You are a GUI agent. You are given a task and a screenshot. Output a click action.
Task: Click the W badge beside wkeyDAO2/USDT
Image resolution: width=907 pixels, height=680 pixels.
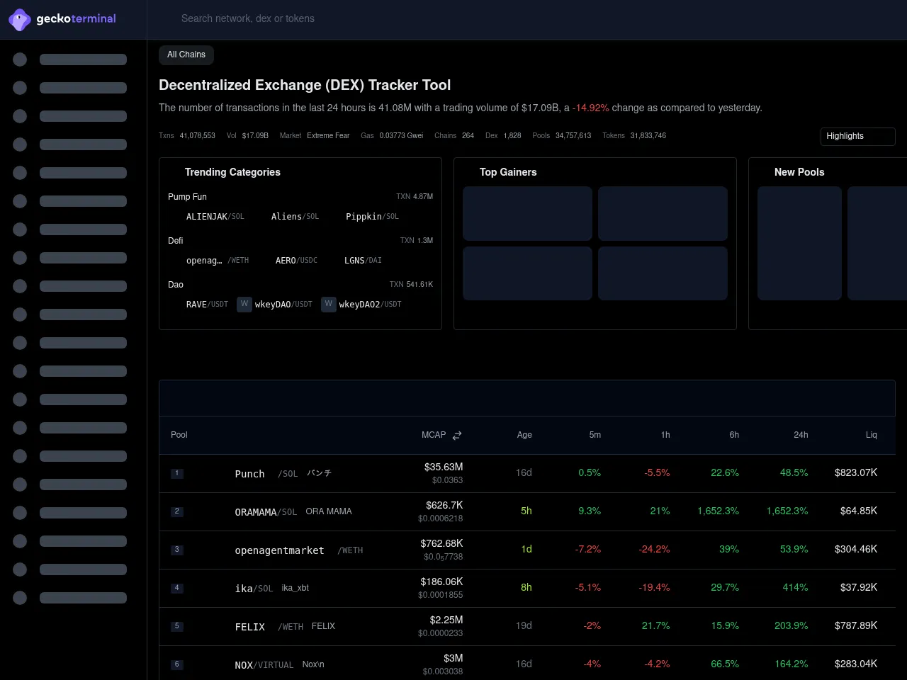tap(329, 304)
